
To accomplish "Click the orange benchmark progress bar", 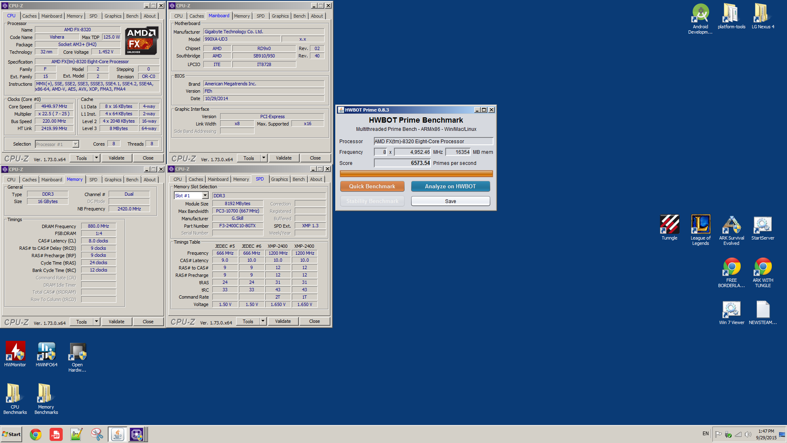I will (x=416, y=174).
